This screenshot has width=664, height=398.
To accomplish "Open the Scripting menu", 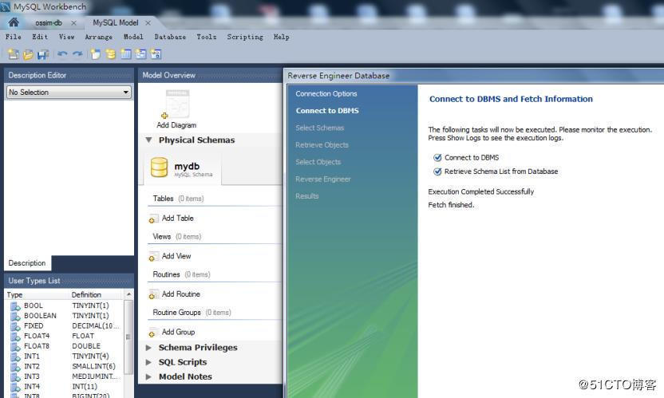I will 245,37.
